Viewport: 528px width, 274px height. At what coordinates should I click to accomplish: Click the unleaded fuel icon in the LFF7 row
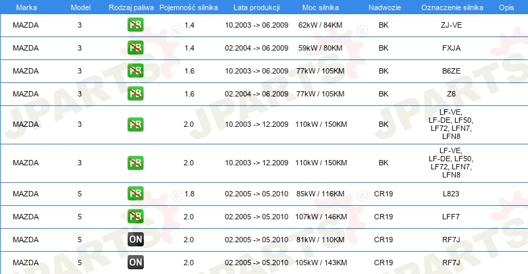click(135, 217)
